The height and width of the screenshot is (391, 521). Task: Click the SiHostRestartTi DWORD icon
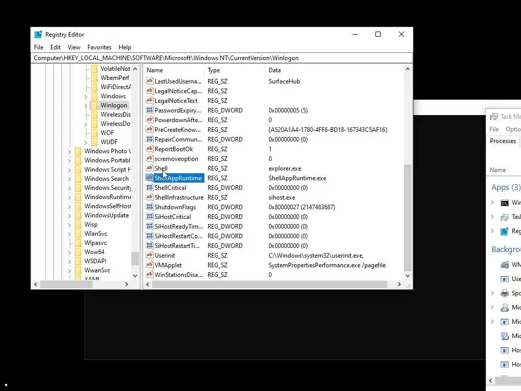[150, 245]
